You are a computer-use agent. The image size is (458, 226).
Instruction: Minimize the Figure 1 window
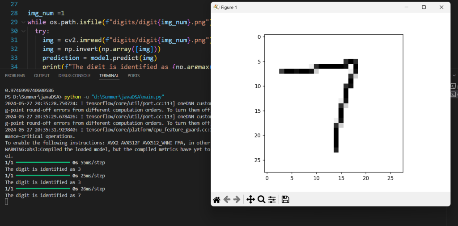tap(406, 7)
